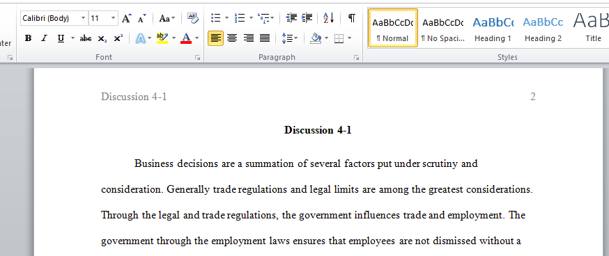Open font color dropdown arrow
The image size is (609, 256).
point(197,38)
